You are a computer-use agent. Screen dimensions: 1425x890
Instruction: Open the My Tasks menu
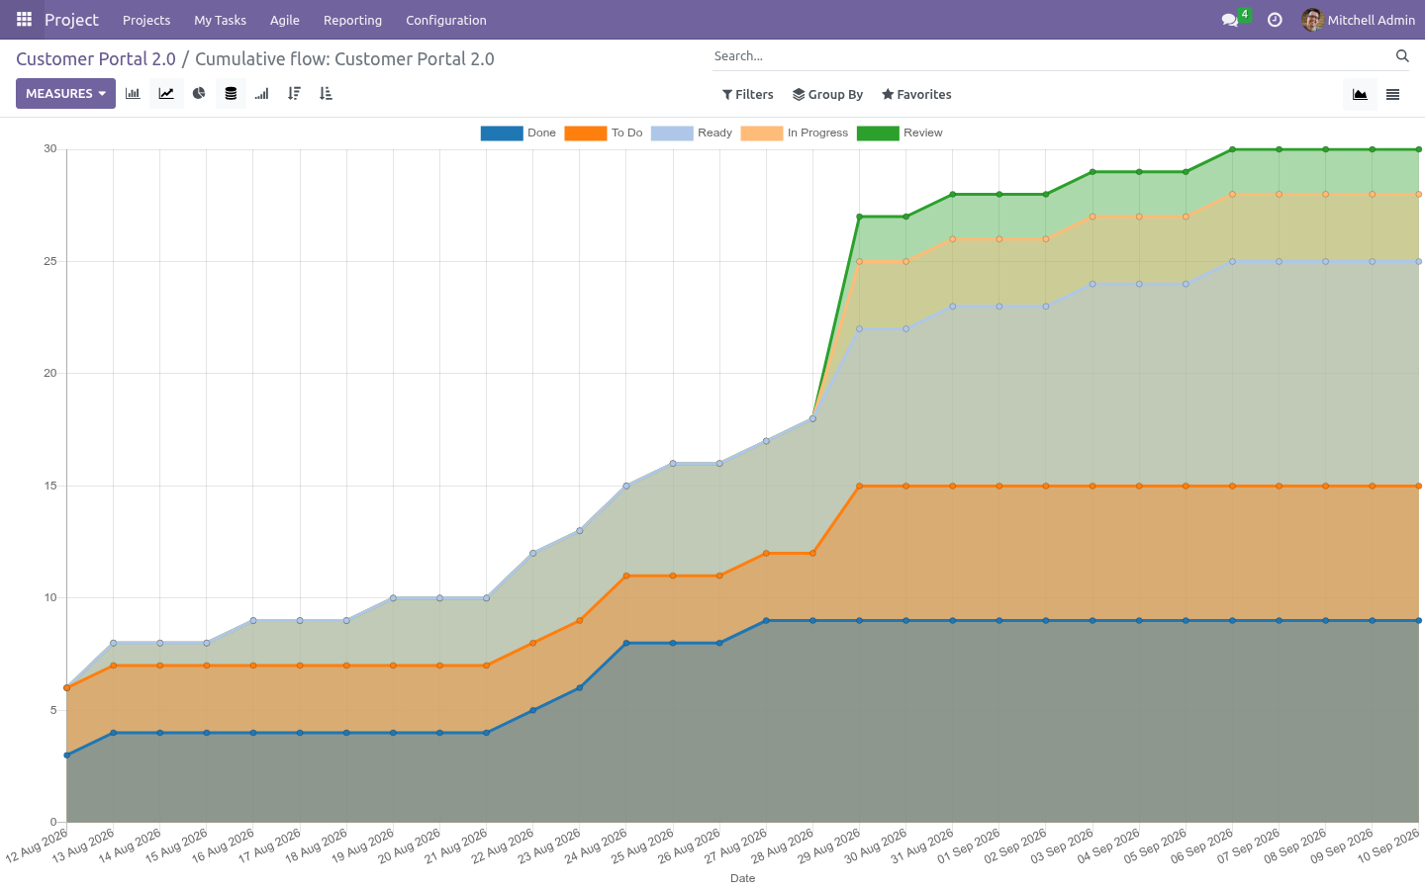pos(220,20)
